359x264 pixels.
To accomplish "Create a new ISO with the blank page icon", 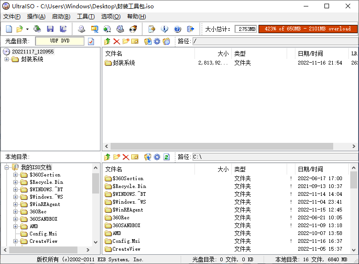I will pos(9,29).
